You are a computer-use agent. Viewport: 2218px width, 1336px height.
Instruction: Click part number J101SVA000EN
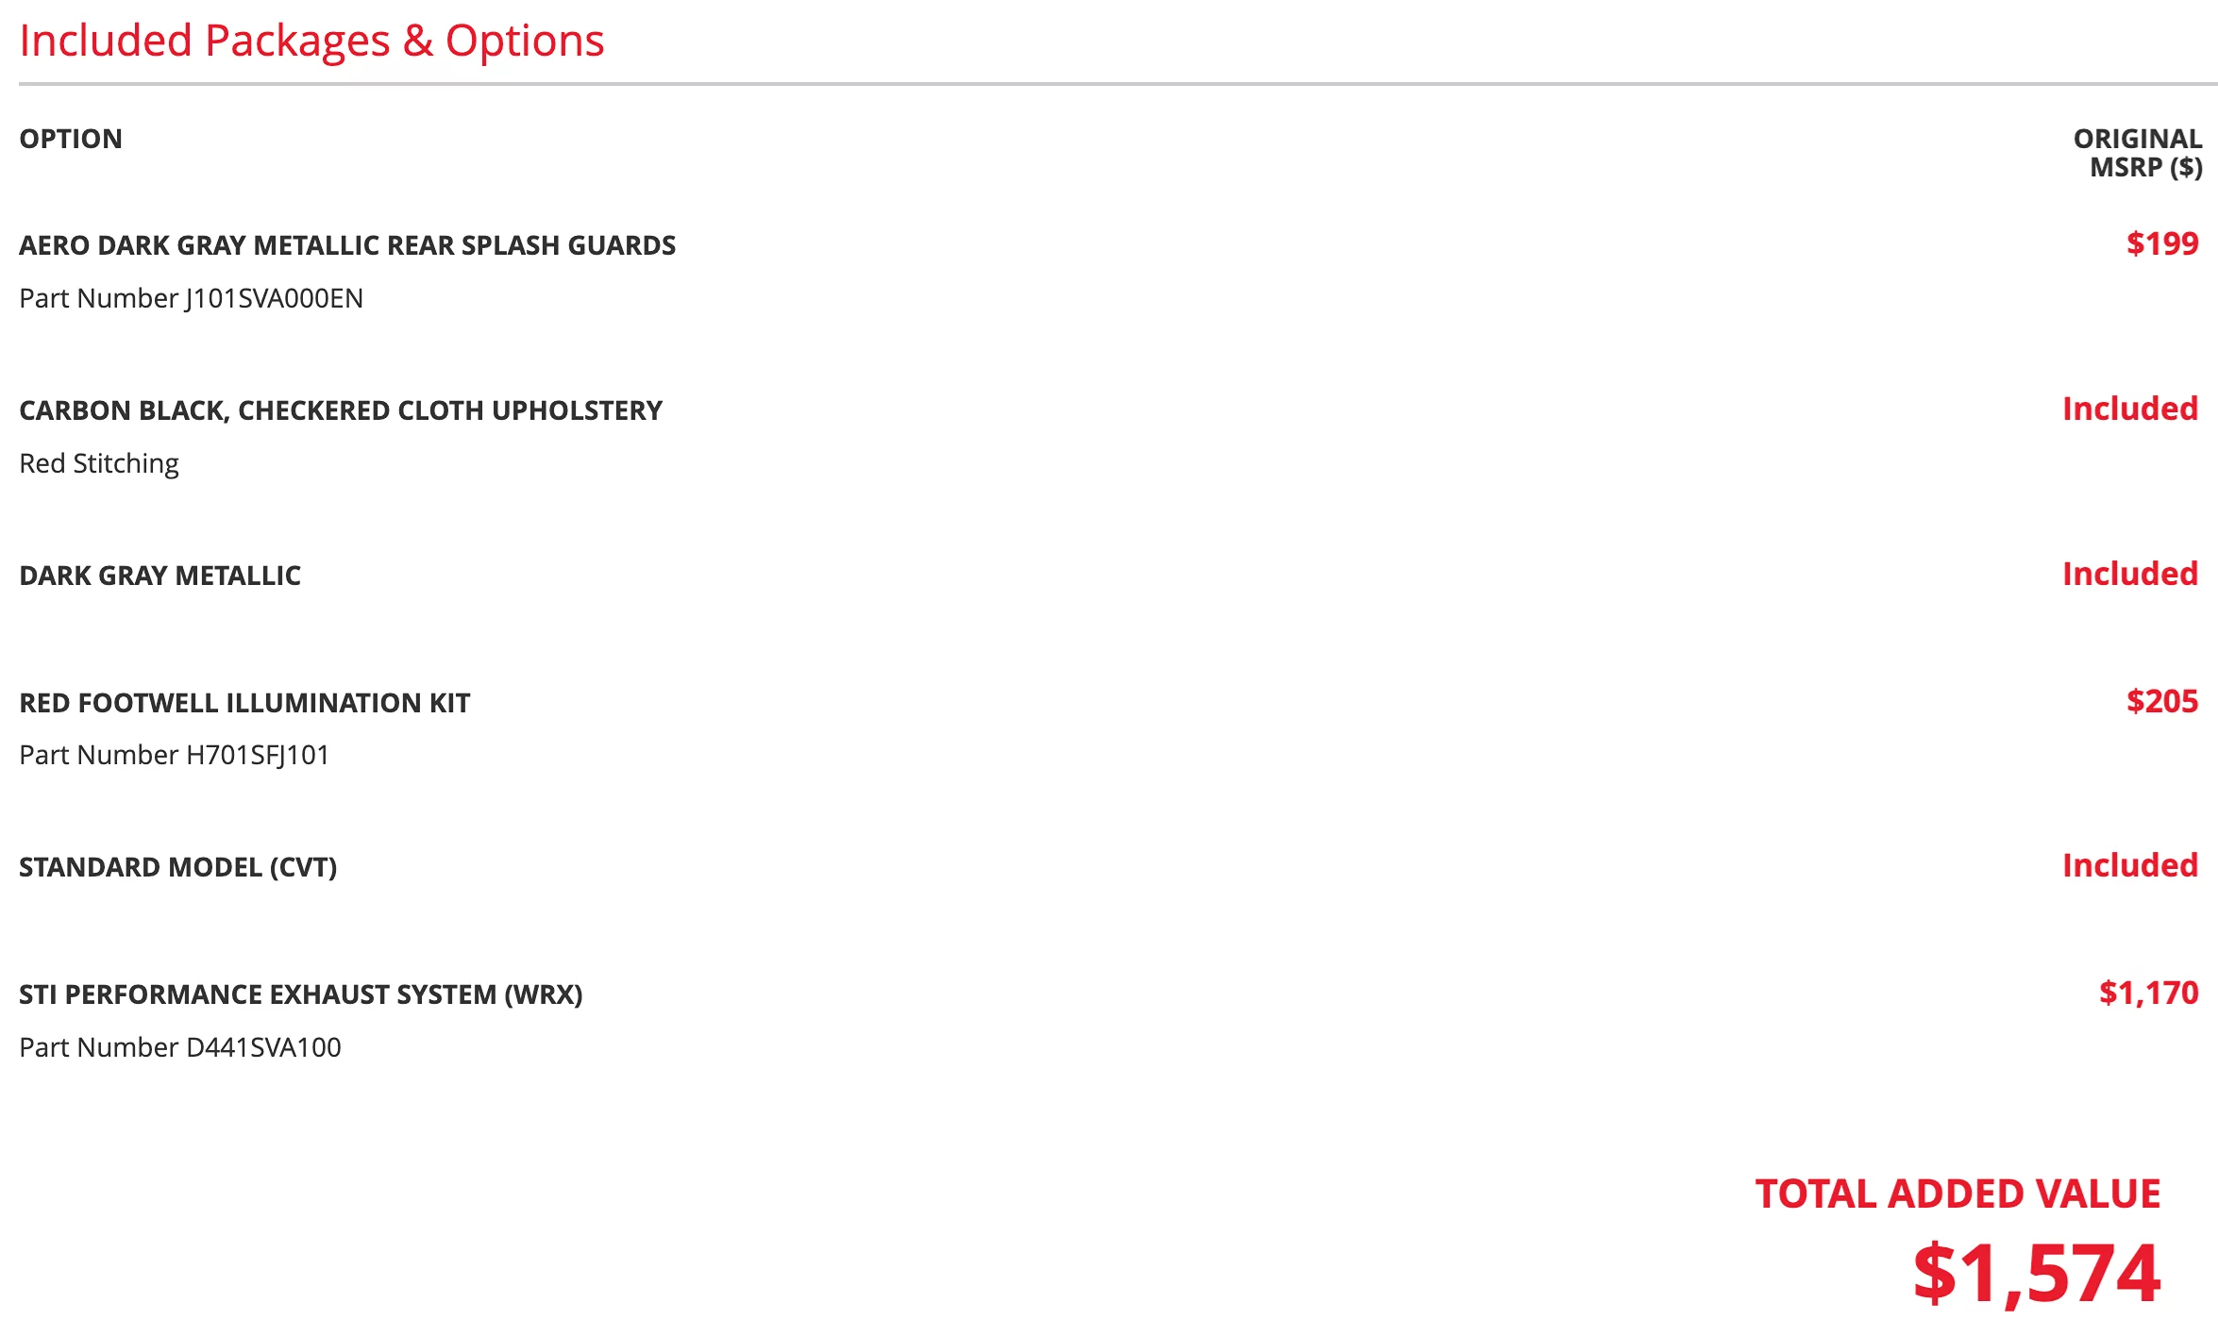pos(191,298)
